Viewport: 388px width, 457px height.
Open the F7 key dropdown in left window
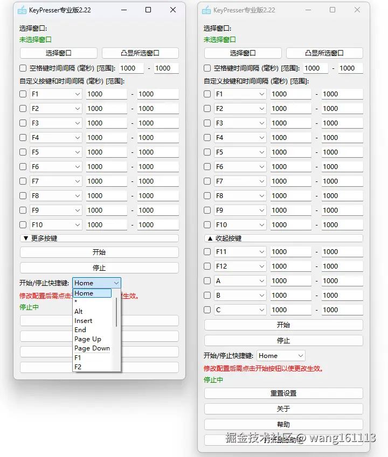coord(56,181)
